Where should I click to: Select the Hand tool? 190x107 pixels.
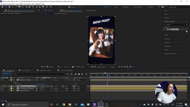9,7
